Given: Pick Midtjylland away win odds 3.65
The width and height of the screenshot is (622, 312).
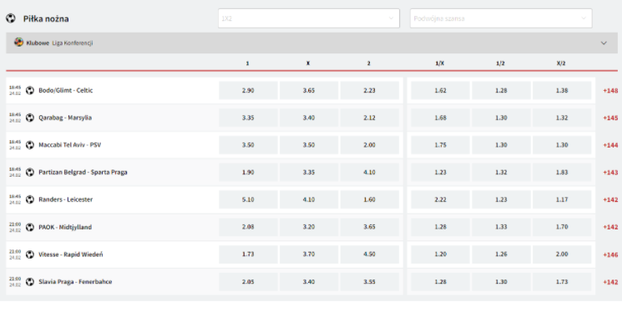Looking at the screenshot, I should [x=370, y=227].
